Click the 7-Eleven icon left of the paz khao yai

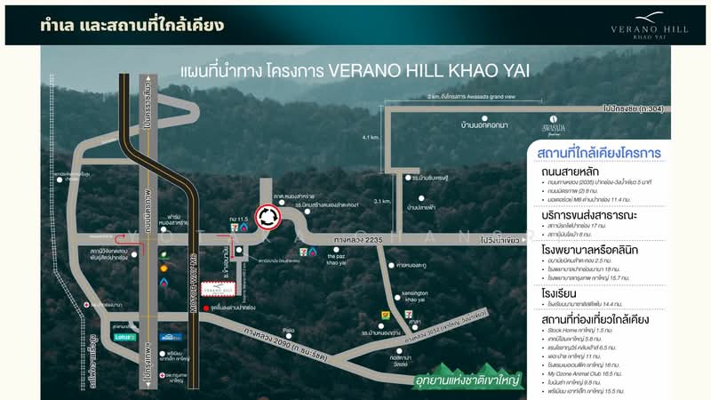point(303,252)
